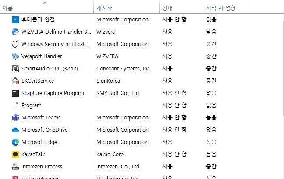Select the KakaoTalk name
Viewport: 284px width, 179px height.
click(x=33, y=154)
